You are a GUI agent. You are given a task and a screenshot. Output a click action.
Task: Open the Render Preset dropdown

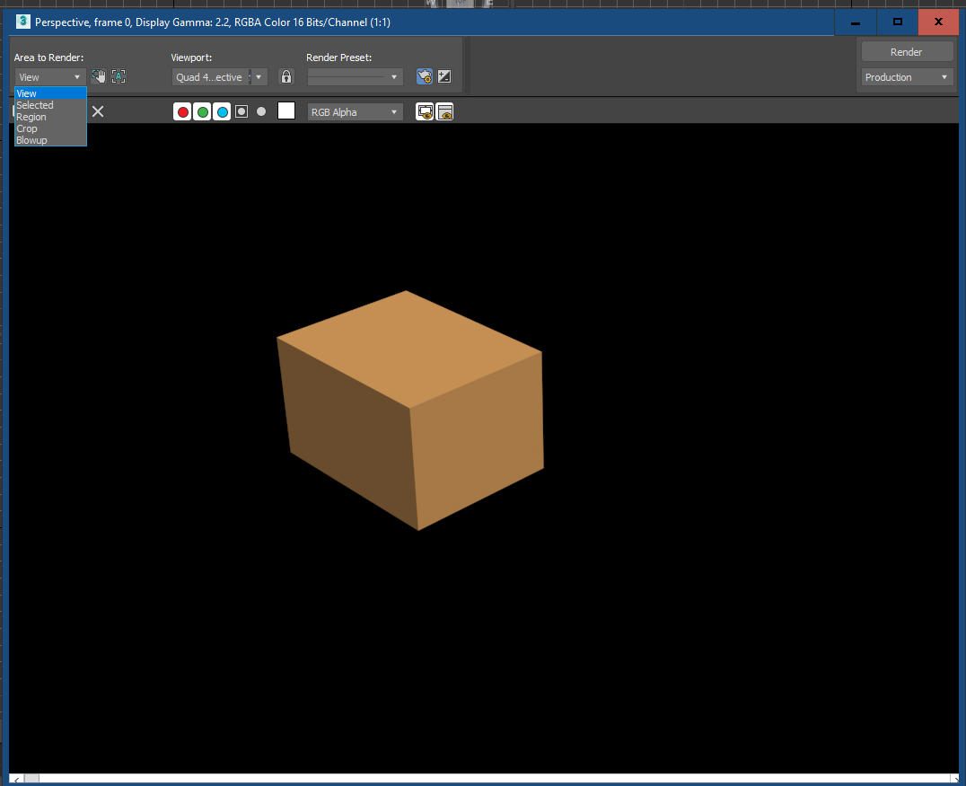click(355, 76)
